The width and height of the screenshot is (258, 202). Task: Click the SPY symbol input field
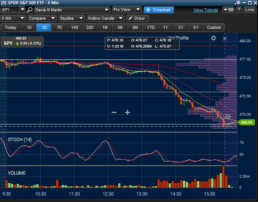click(x=10, y=10)
